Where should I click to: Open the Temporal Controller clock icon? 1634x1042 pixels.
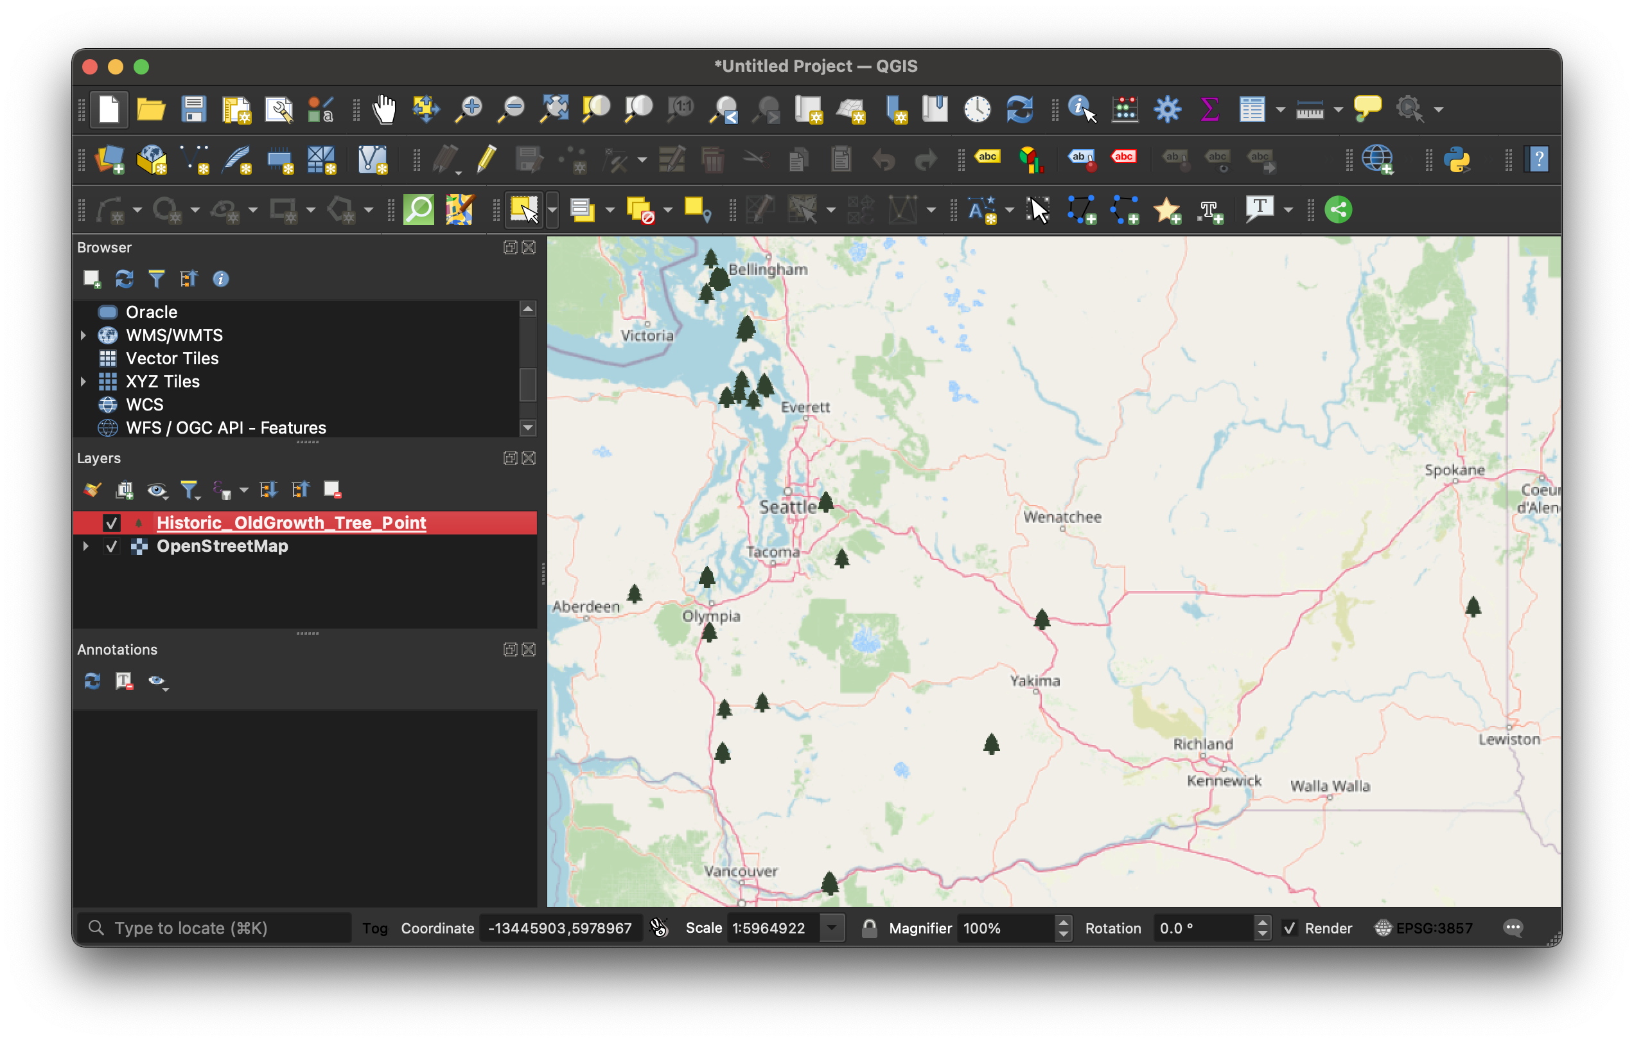pyautogui.click(x=977, y=109)
